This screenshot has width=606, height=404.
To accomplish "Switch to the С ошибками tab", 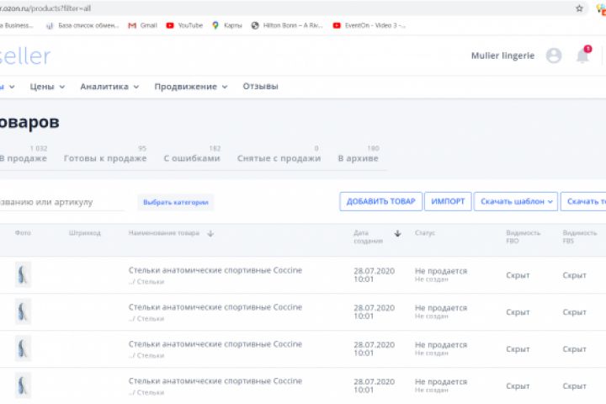I will point(192,154).
